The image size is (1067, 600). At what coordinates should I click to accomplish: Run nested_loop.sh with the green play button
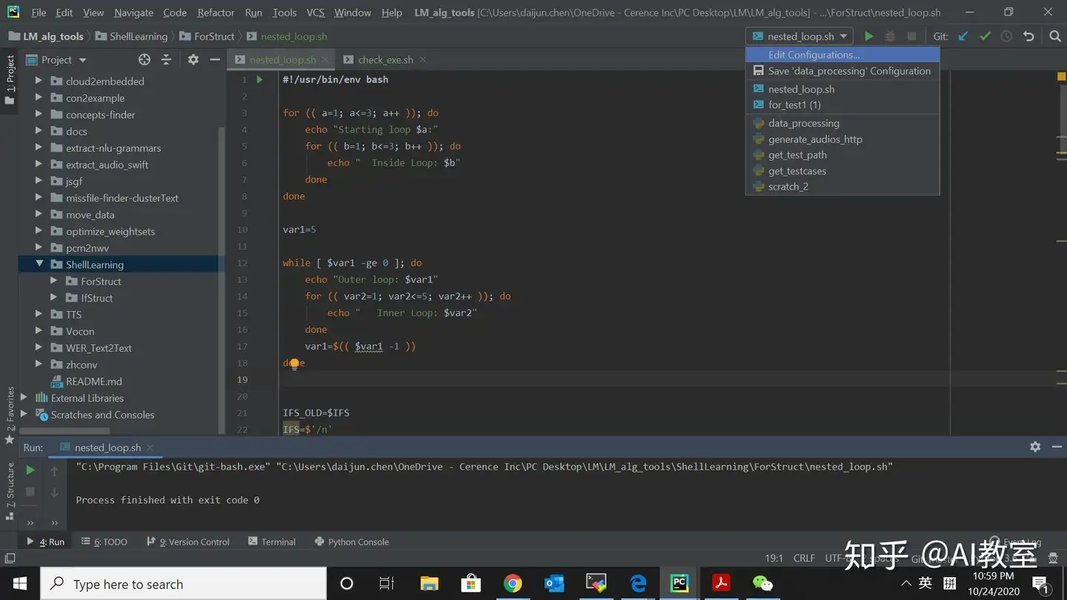868,36
